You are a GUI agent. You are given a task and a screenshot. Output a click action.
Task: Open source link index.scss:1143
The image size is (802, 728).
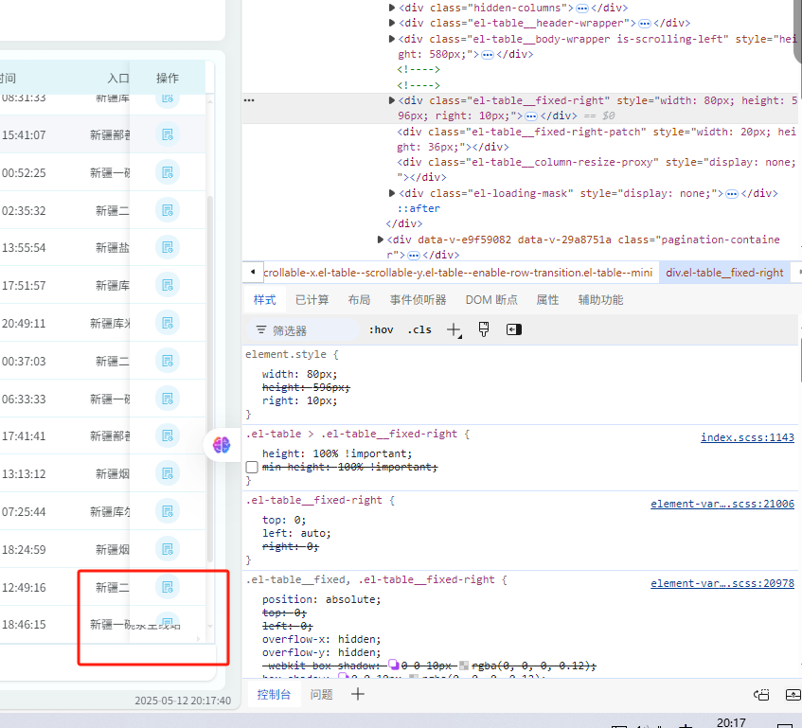747,437
